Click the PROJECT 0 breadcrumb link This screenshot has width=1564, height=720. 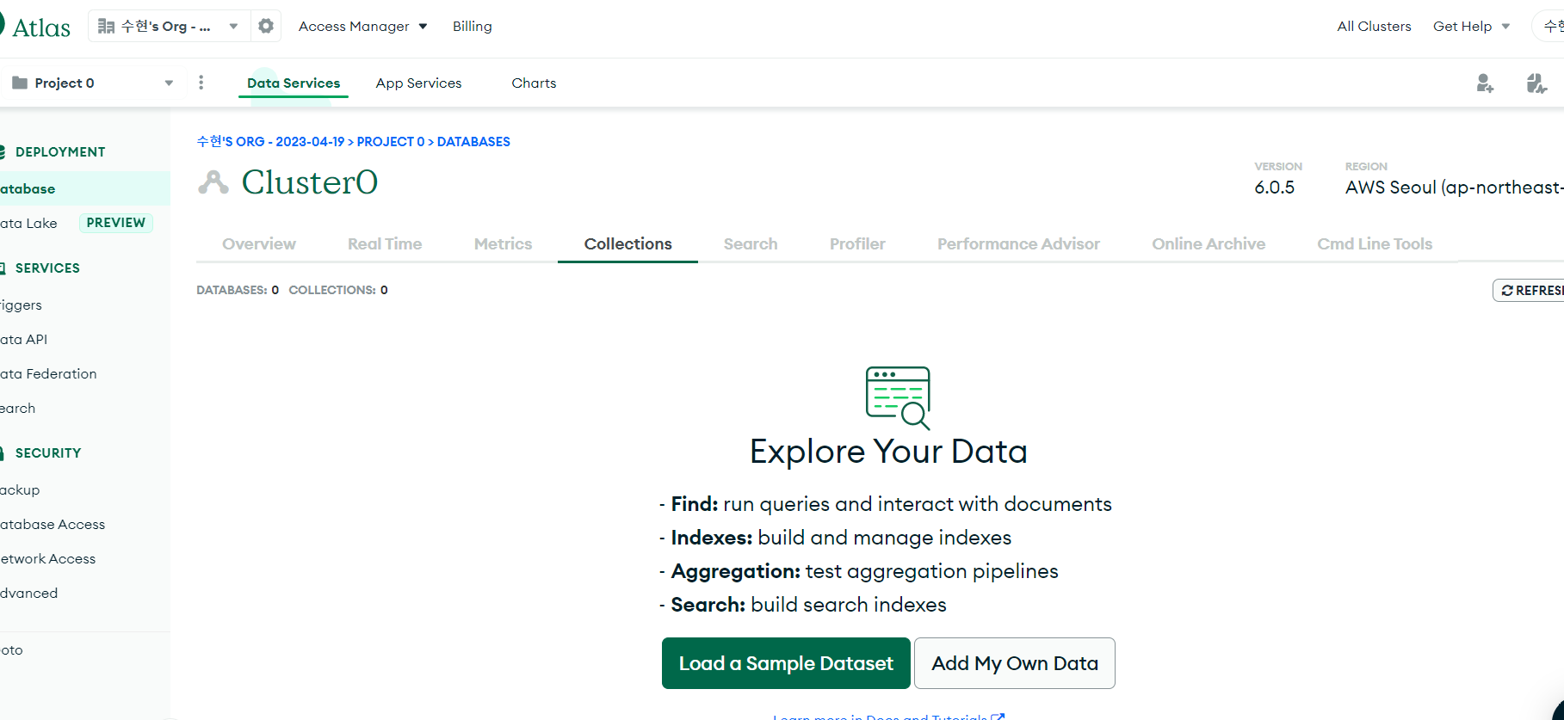pos(391,141)
